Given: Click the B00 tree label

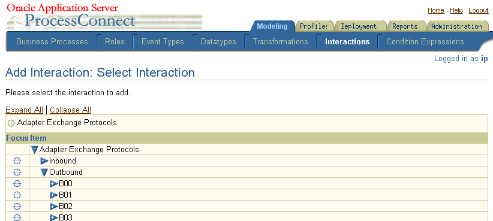Looking at the screenshot, I should [66, 184].
